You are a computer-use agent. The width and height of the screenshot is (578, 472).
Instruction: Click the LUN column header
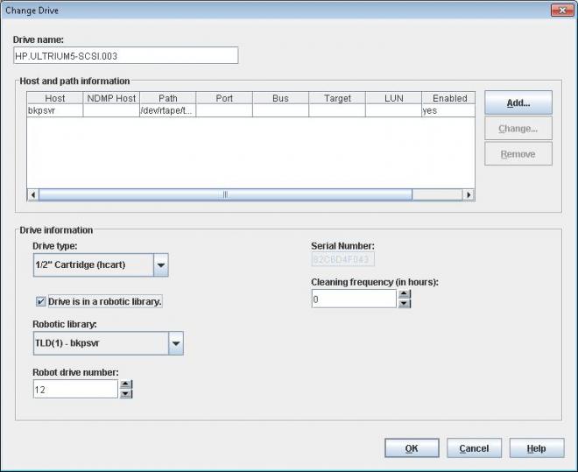coord(394,98)
